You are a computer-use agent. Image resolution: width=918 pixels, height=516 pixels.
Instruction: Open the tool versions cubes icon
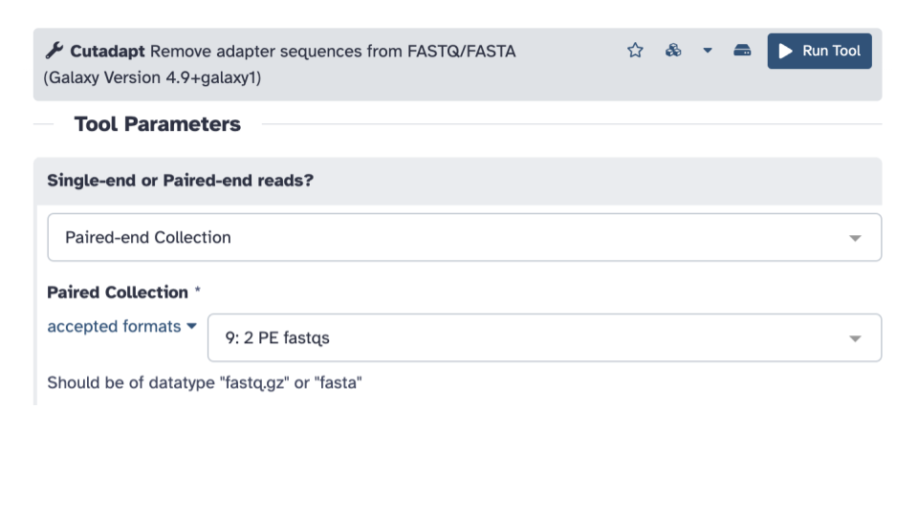(x=673, y=51)
